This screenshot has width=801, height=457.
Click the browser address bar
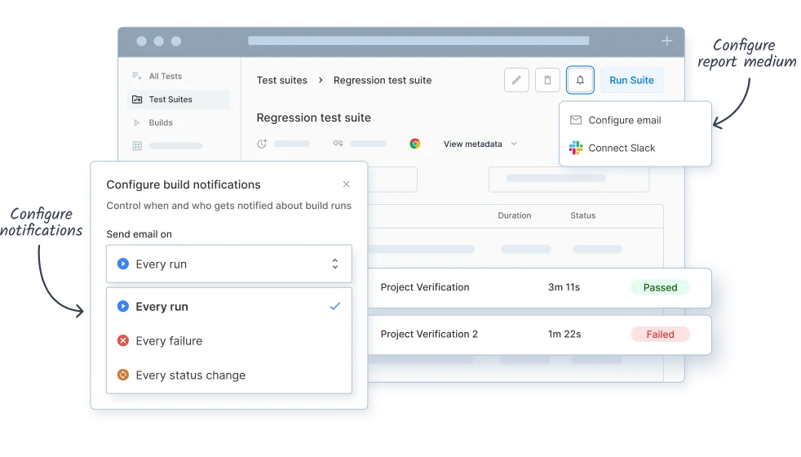(418, 40)
